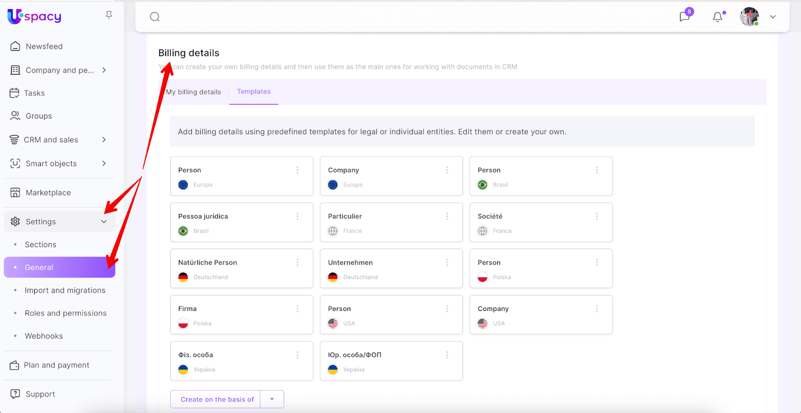Select the Templates tab

tap(254, 91)
